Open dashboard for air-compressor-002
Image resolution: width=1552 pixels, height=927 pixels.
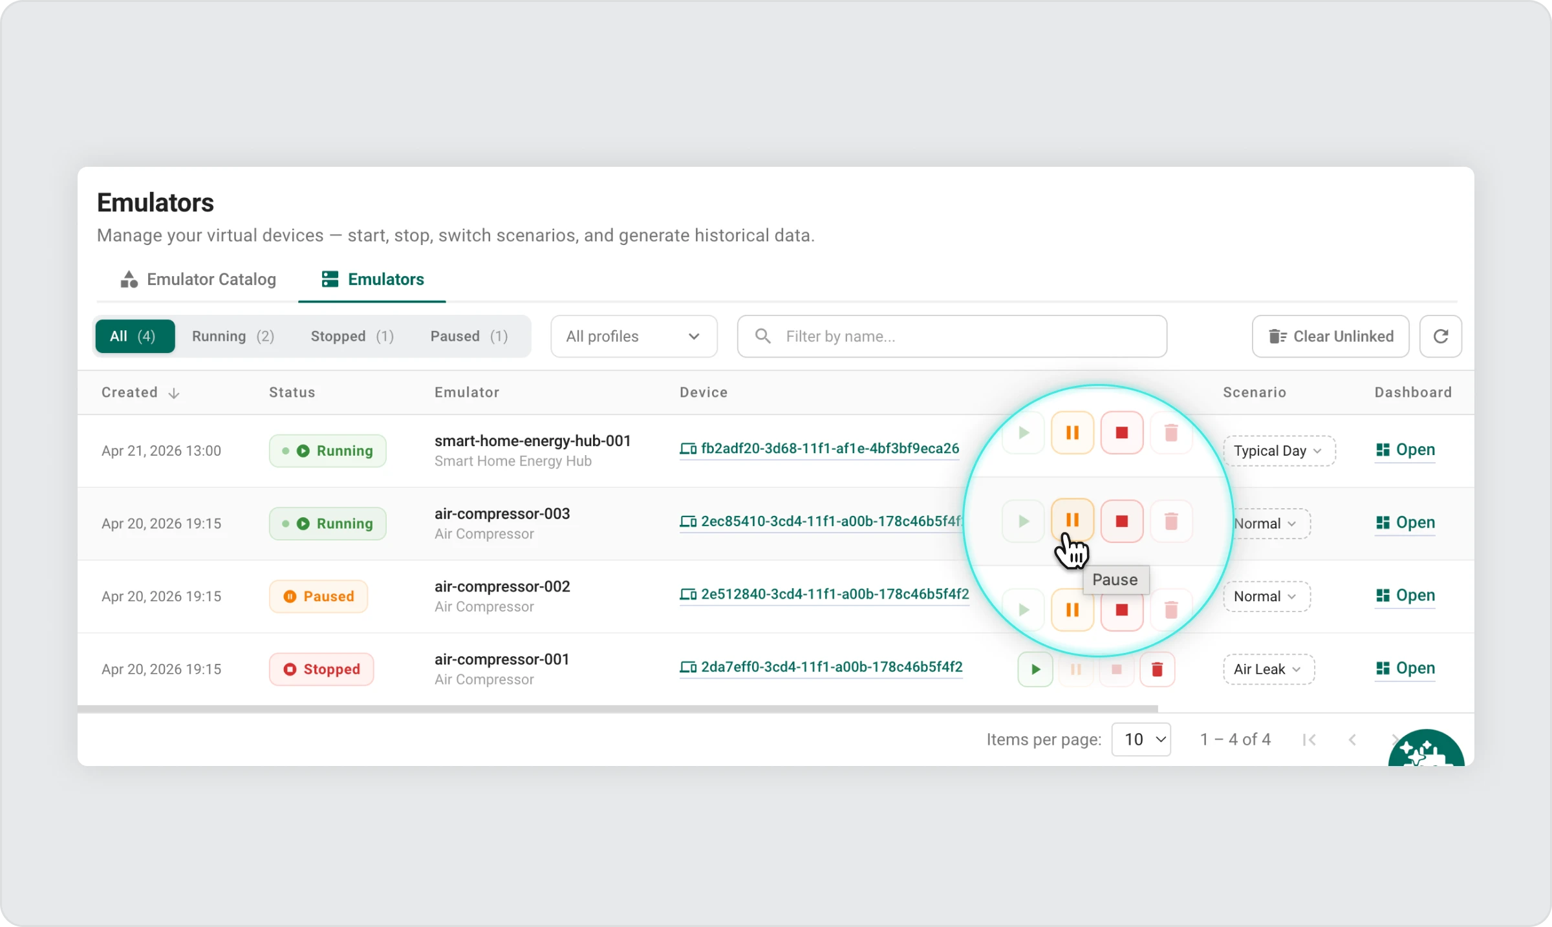click(x=1405, y=595)
